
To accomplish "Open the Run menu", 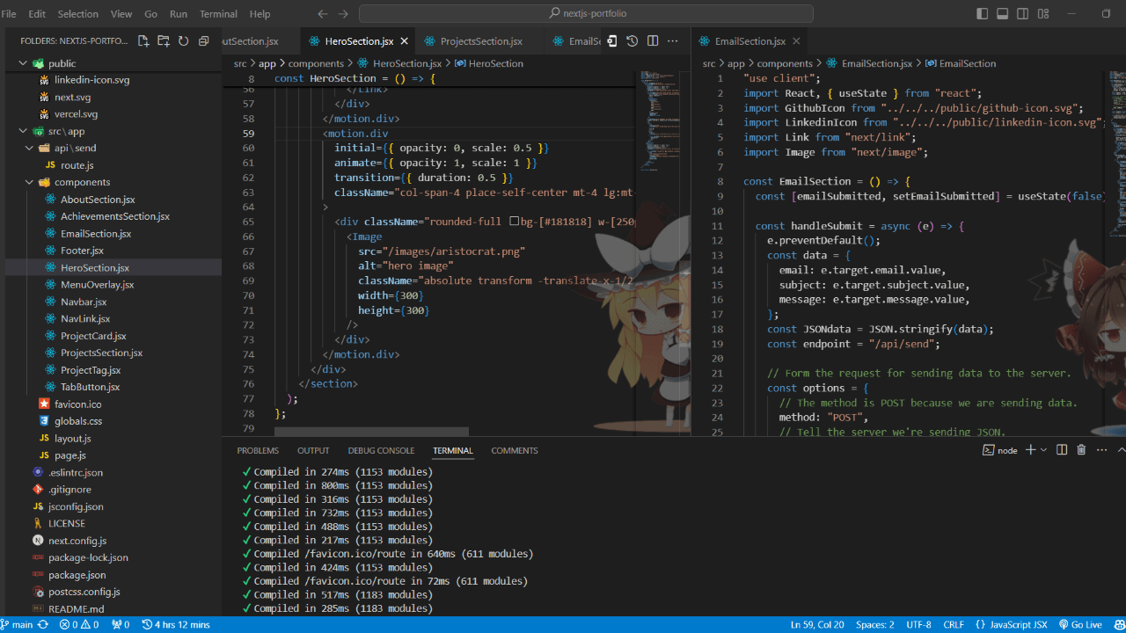I will (179, 14).
